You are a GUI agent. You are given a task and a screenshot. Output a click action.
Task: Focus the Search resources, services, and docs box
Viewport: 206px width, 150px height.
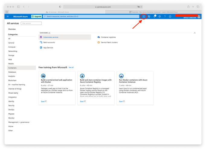(x=91, y=17)
